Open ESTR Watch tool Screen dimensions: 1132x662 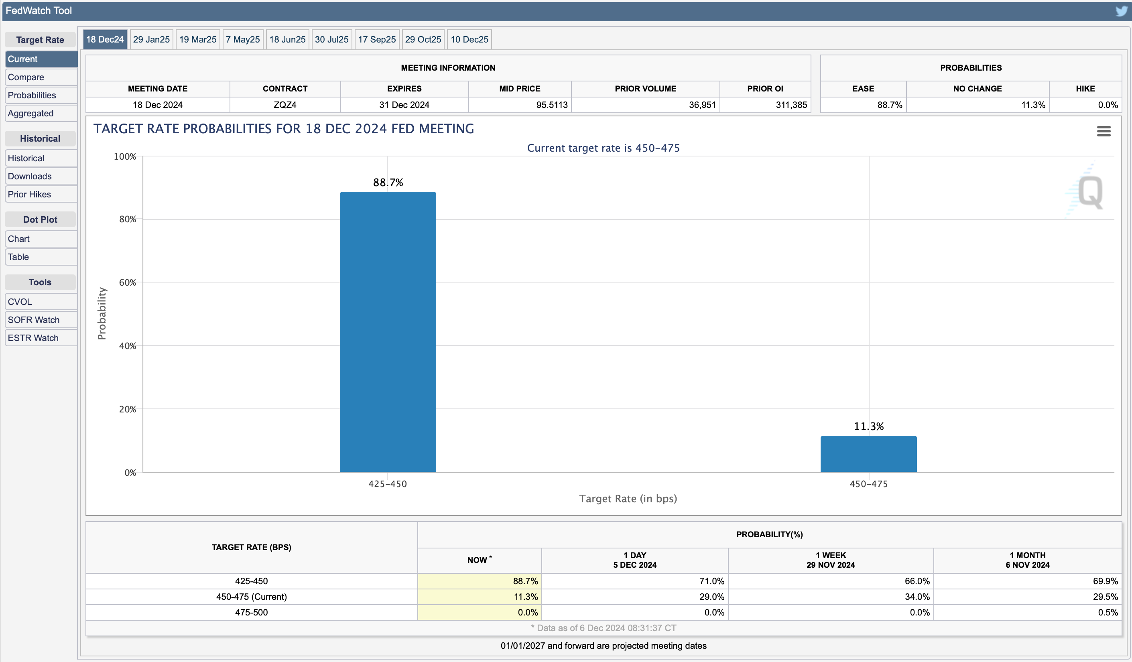click(x=41, y=338)
